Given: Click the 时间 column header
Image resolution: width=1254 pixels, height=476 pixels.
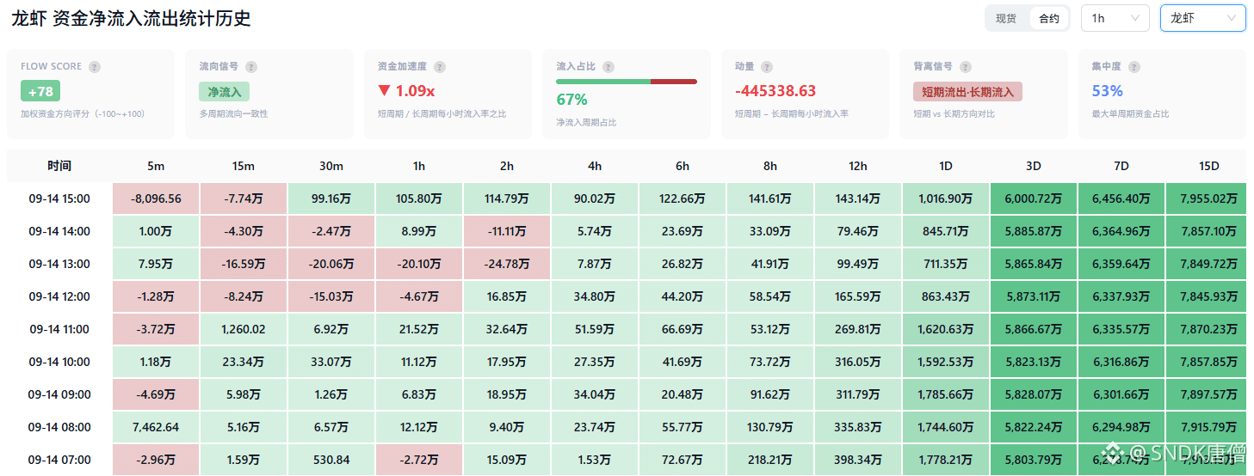Looking at the screenshot, I should 59,166.
